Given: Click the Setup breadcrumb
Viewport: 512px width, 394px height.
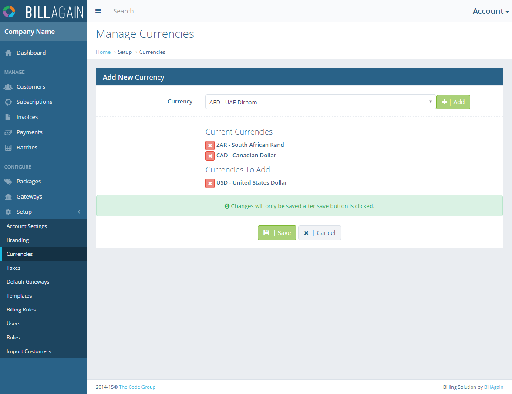Looking at the screenshot, I should 125,52.
